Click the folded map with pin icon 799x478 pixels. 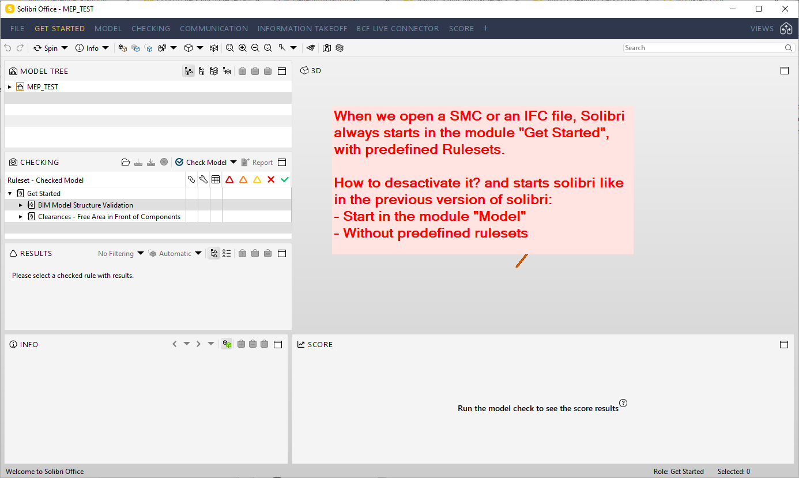327,48
